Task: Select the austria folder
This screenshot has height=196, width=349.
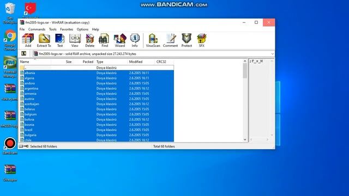Action: point(97,99)
